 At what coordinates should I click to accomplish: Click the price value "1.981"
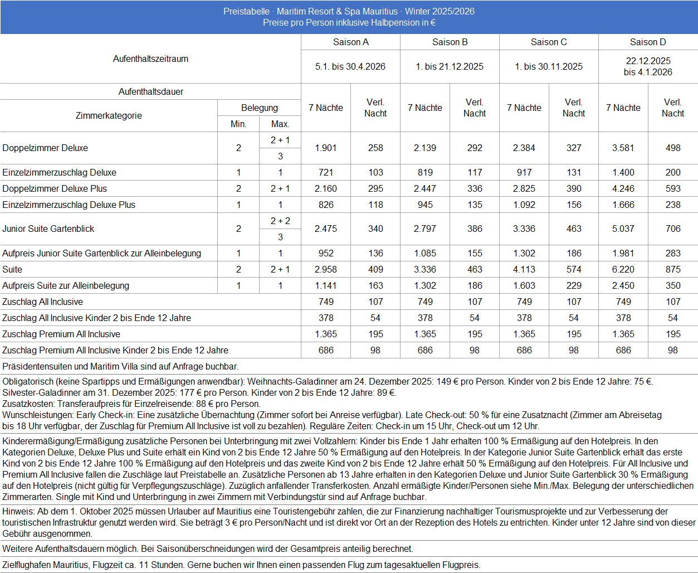point(623,253)
